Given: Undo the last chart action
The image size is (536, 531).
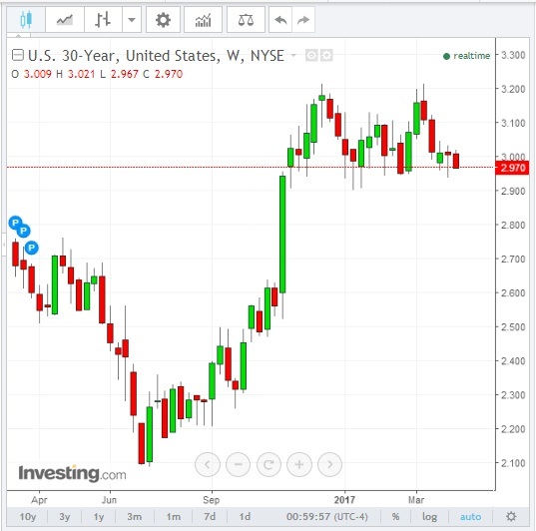Looking at the screenshot, I should (x=280, y=20).
